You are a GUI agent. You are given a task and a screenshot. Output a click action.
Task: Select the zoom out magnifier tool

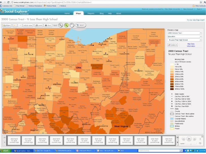coord(66,25)
